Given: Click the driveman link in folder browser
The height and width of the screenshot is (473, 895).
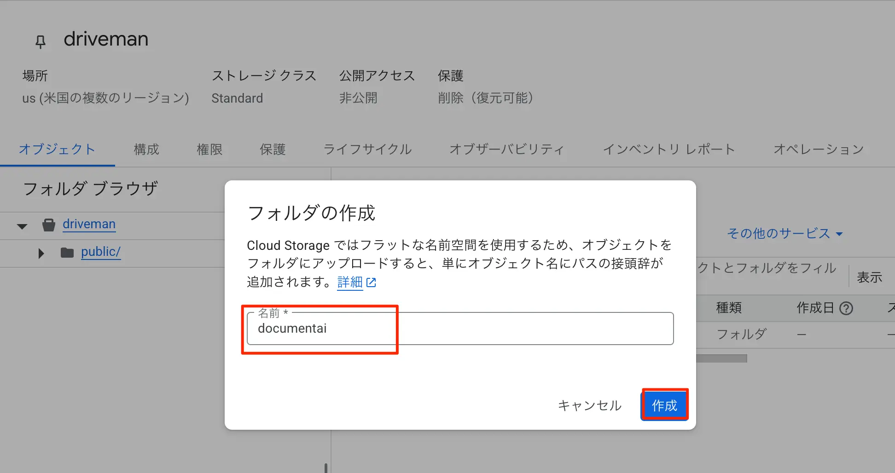Looking at the screenshot, I should tap(89, 224).
